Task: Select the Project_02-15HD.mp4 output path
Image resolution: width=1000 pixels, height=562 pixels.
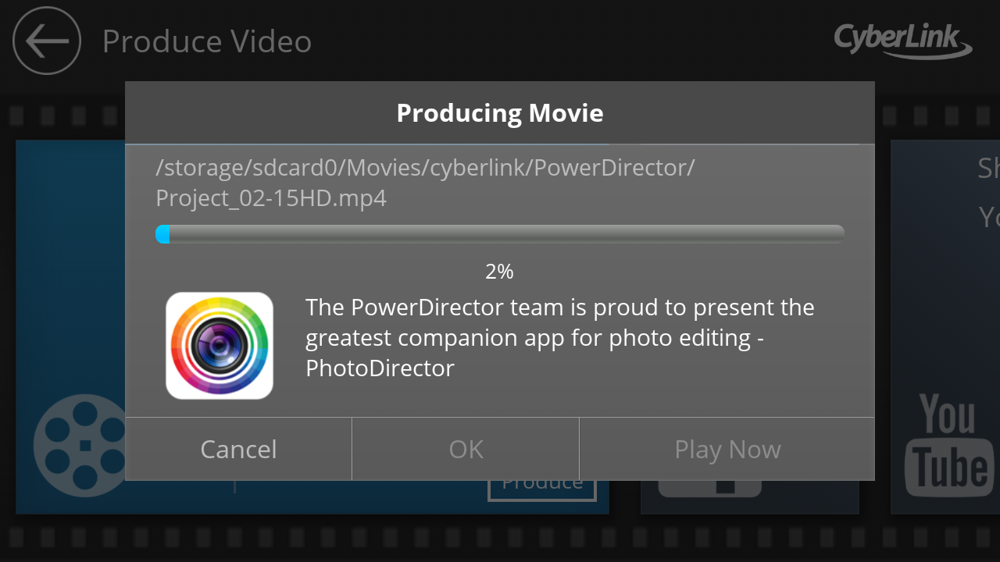Action: 425,183
